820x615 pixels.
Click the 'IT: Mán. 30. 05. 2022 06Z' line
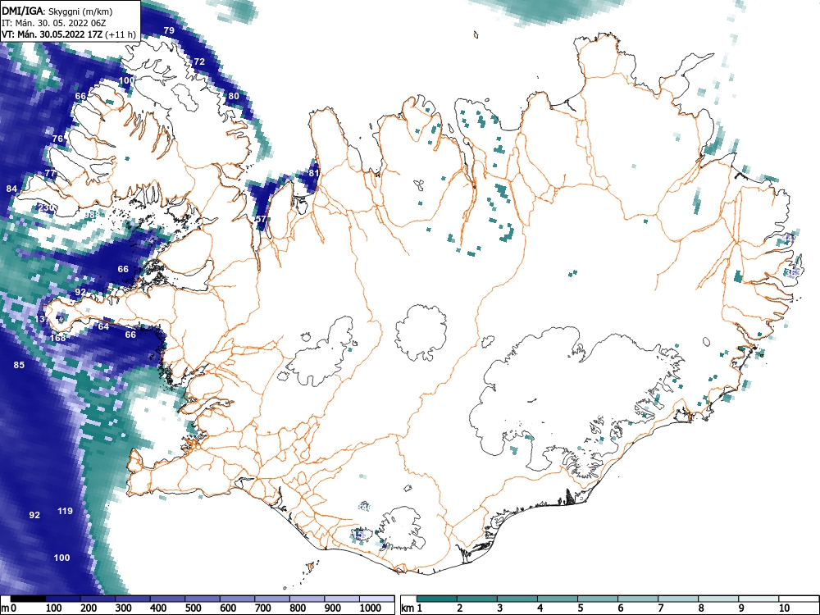54,23
